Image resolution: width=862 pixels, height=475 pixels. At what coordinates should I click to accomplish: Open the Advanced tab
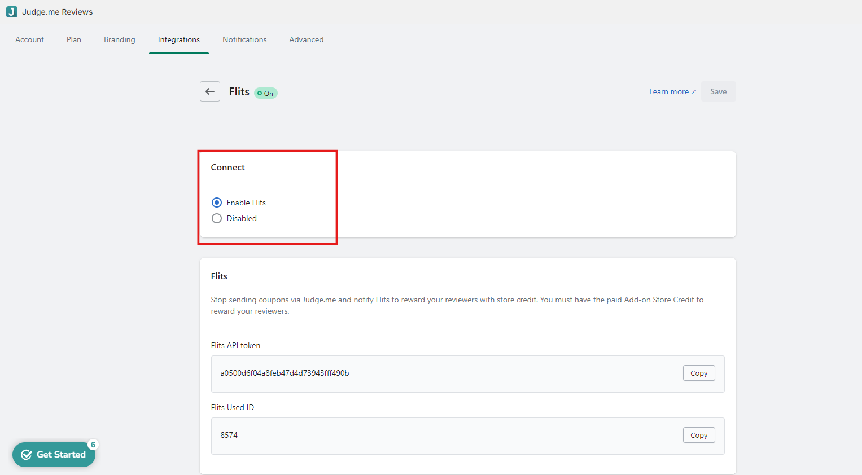coord(307,39)
